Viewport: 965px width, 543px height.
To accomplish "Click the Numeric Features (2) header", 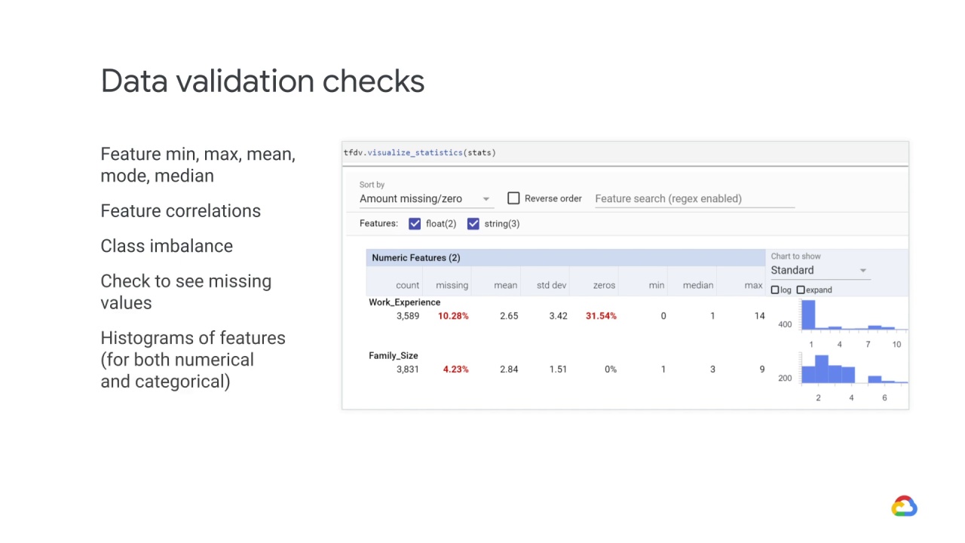I will point(415,258).
